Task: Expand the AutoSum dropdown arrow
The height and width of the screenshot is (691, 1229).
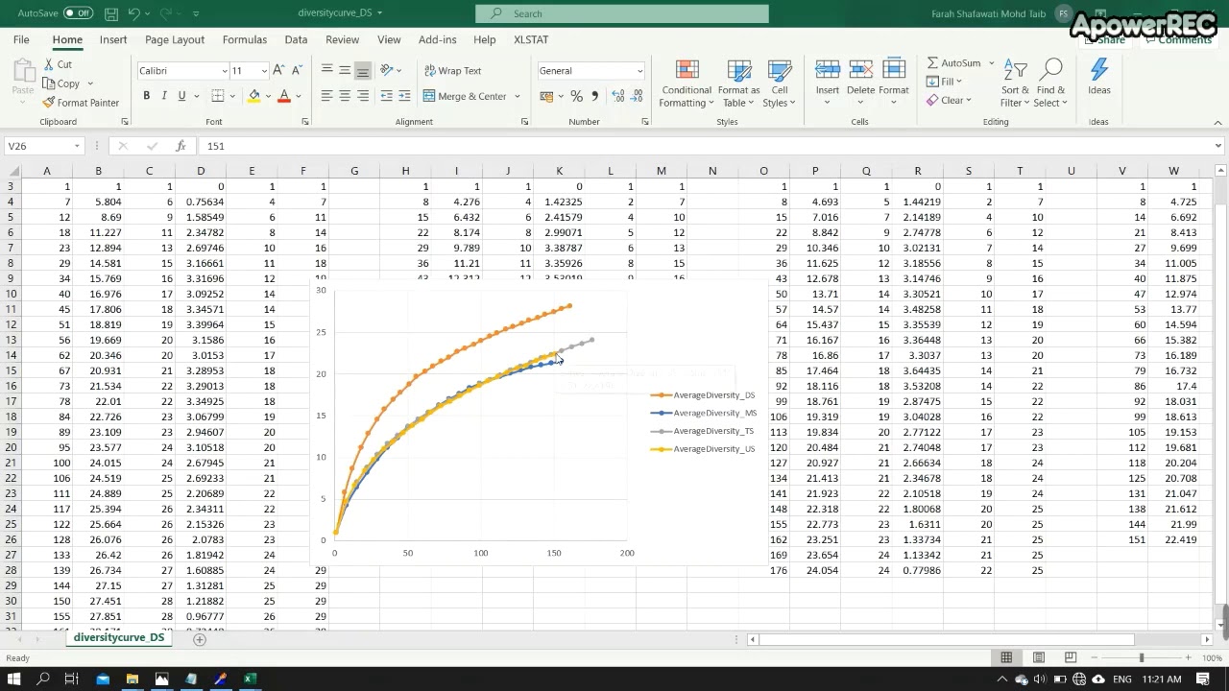Action: [991, 63]
